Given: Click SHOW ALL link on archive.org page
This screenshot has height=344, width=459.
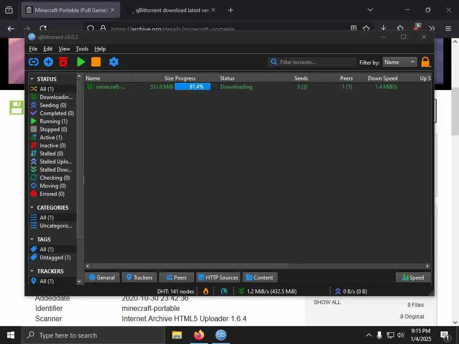Looking at the screenshot, I should [x=327, y=302].
